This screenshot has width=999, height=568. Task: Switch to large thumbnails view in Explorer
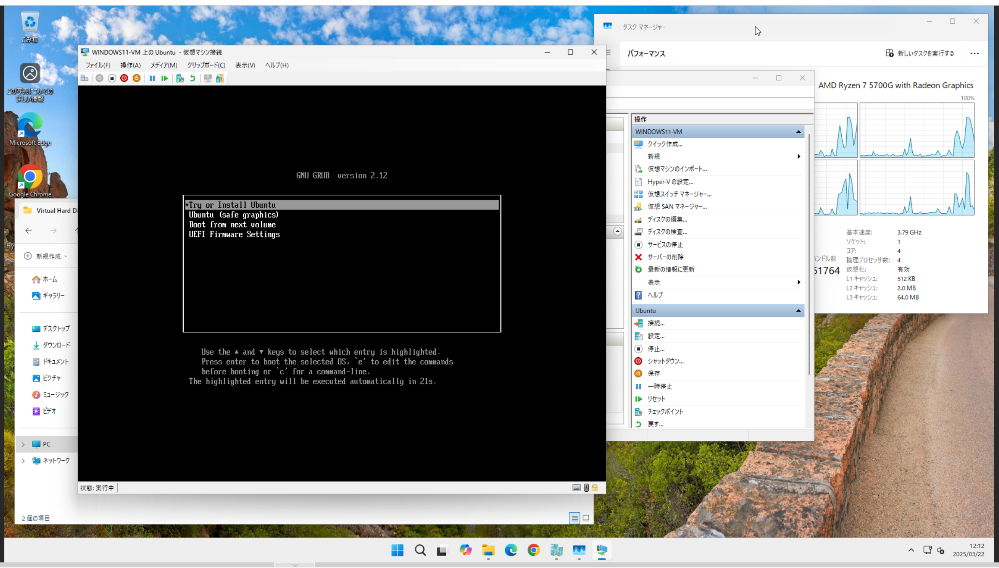coord(586,518)
